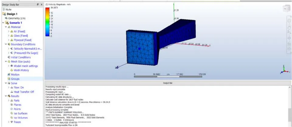Select the Heat Transfer: Off item
The image size is (292, 127).
24,92
